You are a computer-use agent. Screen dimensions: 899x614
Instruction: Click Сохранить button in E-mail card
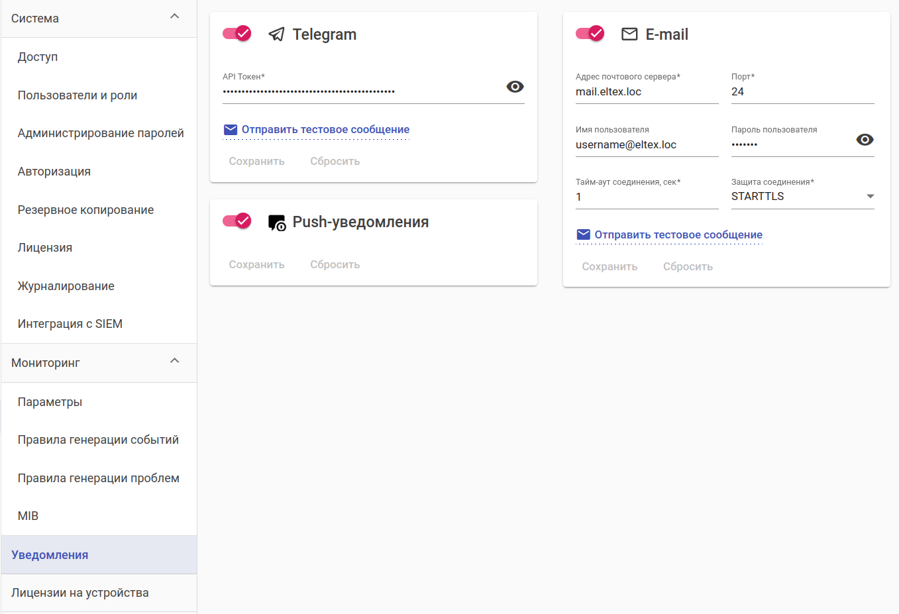coord(609,267)
